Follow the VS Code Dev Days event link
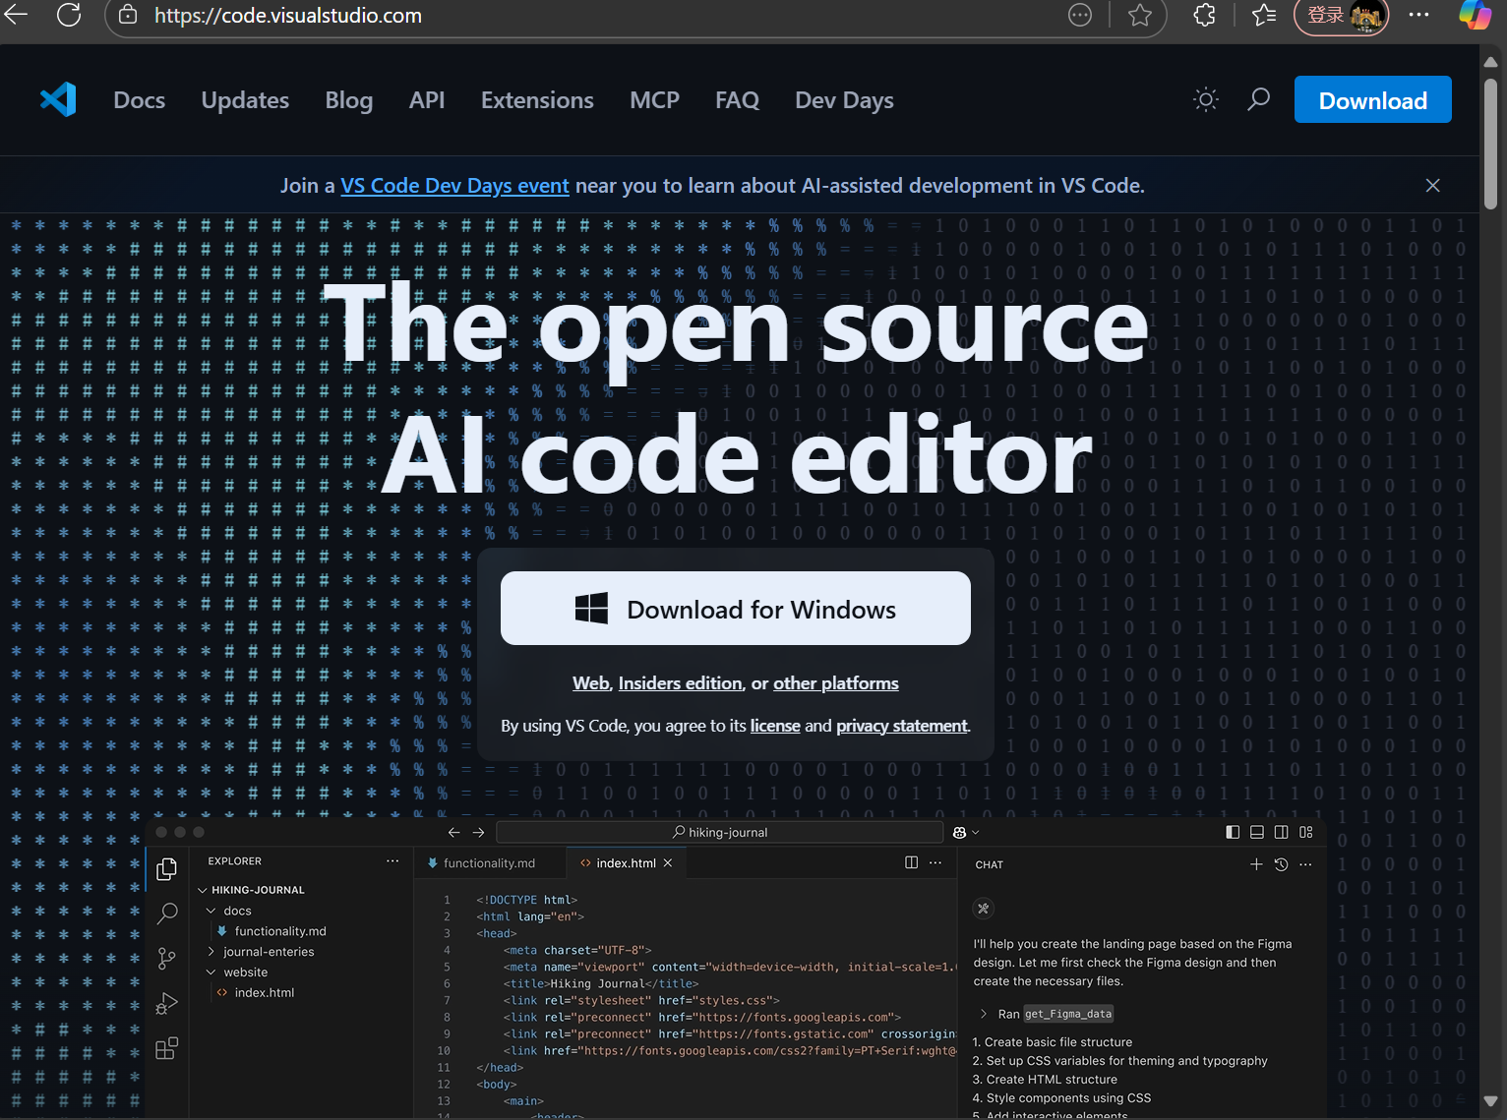Image resolution: width=1507 pixels, height=1120 pixels. click(x=454, y=185)
